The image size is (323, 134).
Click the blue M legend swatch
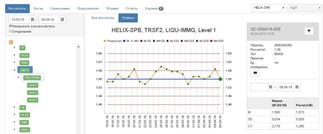[125, 41]
